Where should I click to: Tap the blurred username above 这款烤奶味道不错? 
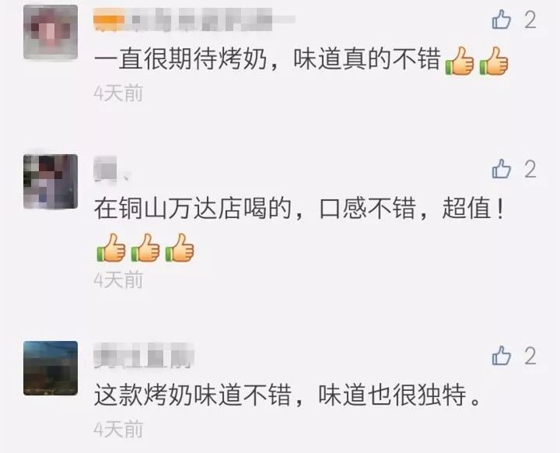[x=144, y=356]
